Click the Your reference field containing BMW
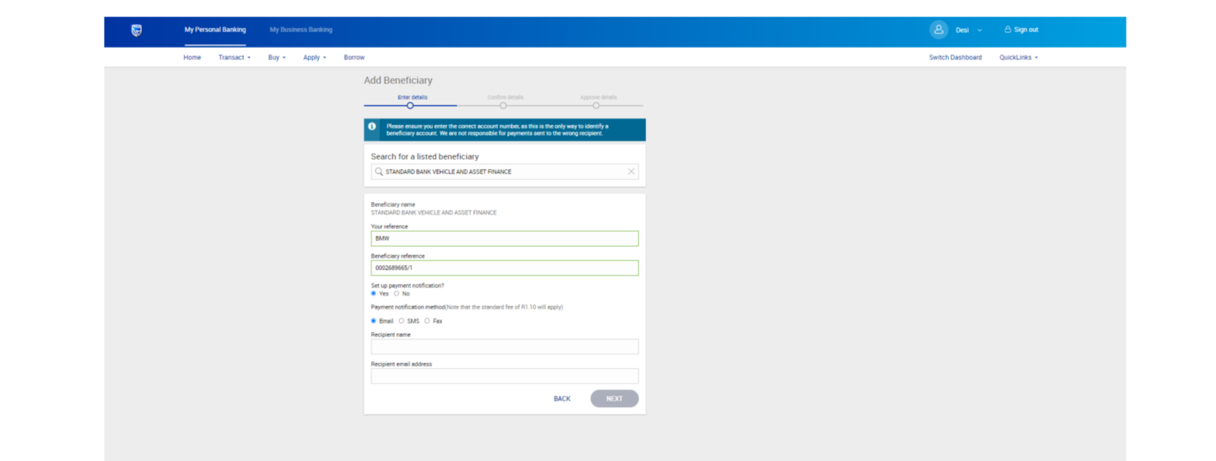1216x461 pixels. (x=505, y=239)
